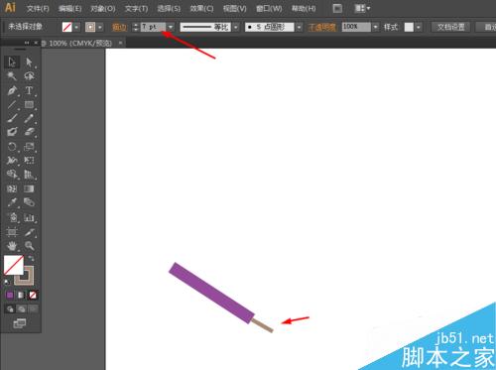Viewport: 496px width, 370px height.
Task: Collapse the tools panel with double arrows
Action: [27, 43]
